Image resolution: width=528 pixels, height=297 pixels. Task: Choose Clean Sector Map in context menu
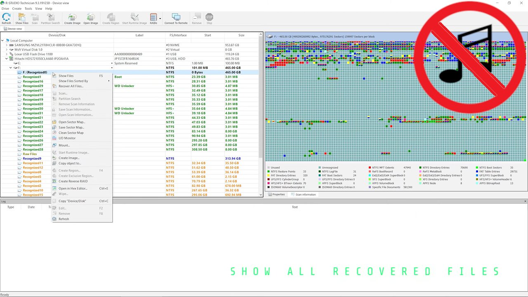point(82,133)
